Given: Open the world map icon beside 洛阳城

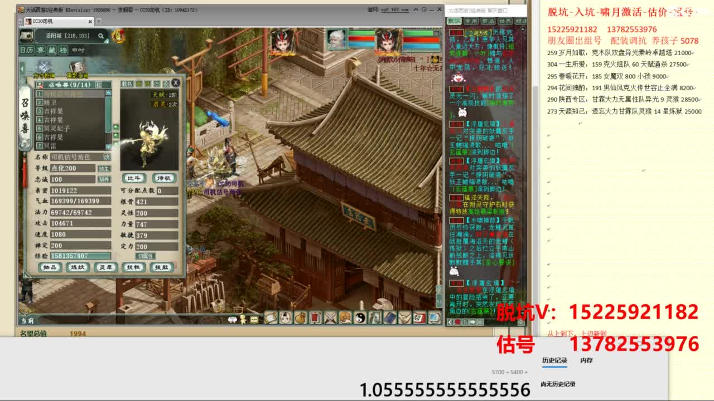Looking at the screenshot, I should tap(26, 36).
